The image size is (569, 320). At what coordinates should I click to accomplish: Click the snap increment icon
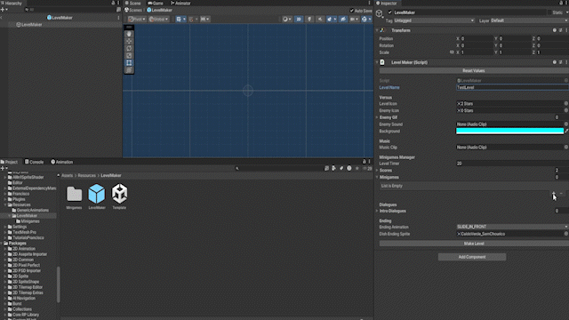[204, 20]
